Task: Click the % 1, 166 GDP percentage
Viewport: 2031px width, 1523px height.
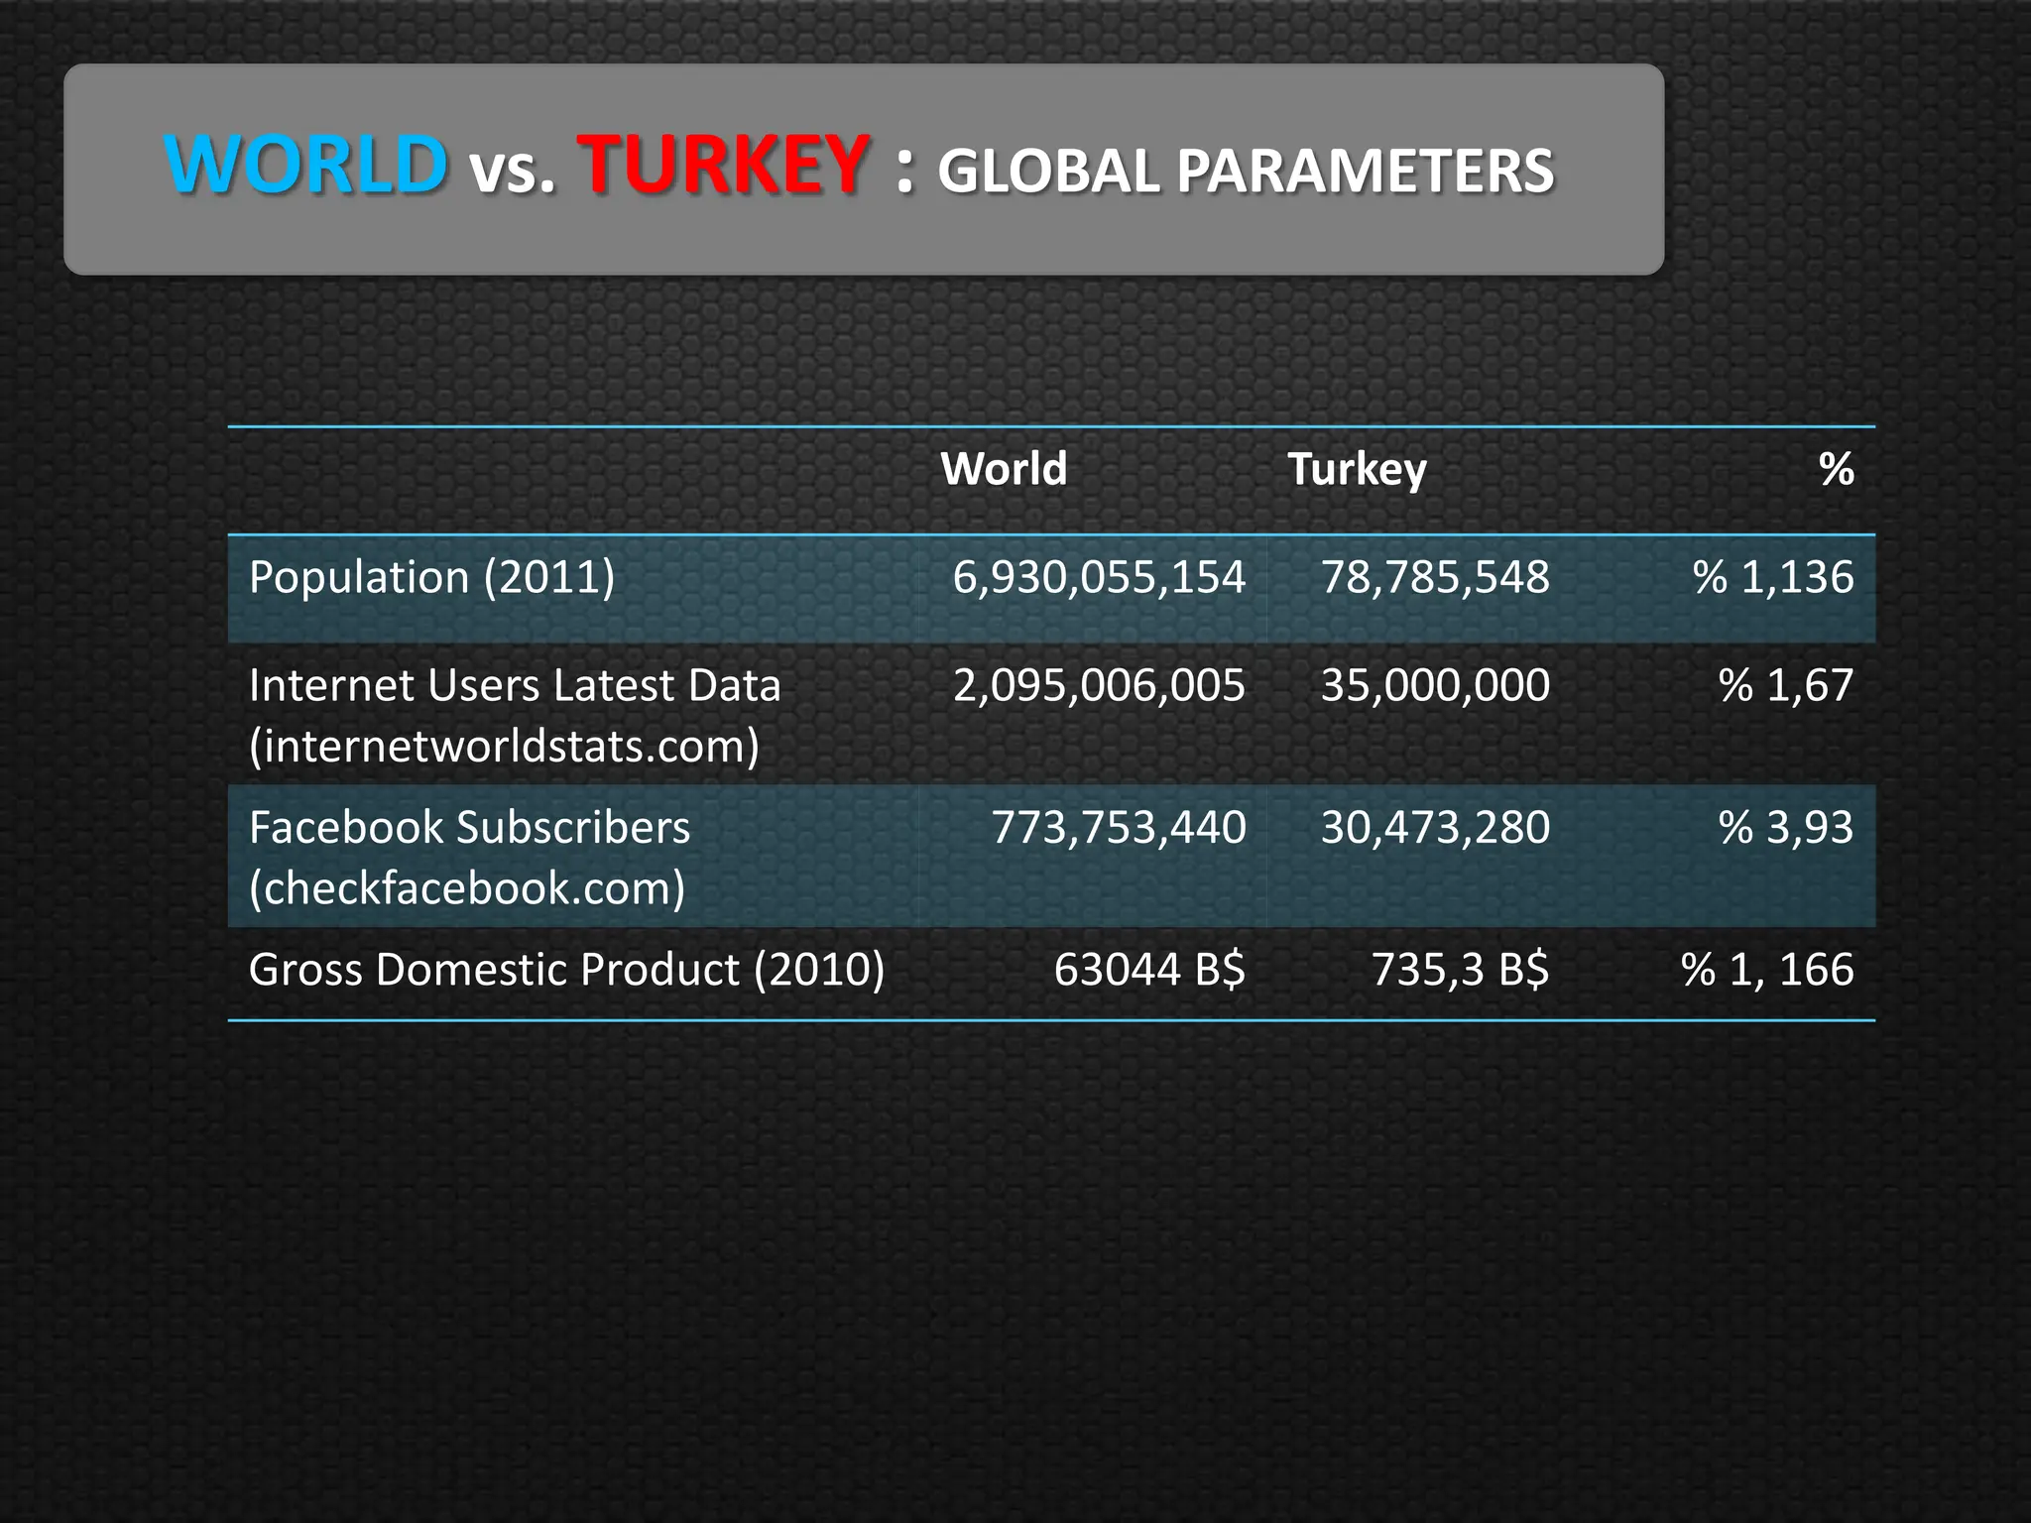Action: click(x=1767, y=970)
